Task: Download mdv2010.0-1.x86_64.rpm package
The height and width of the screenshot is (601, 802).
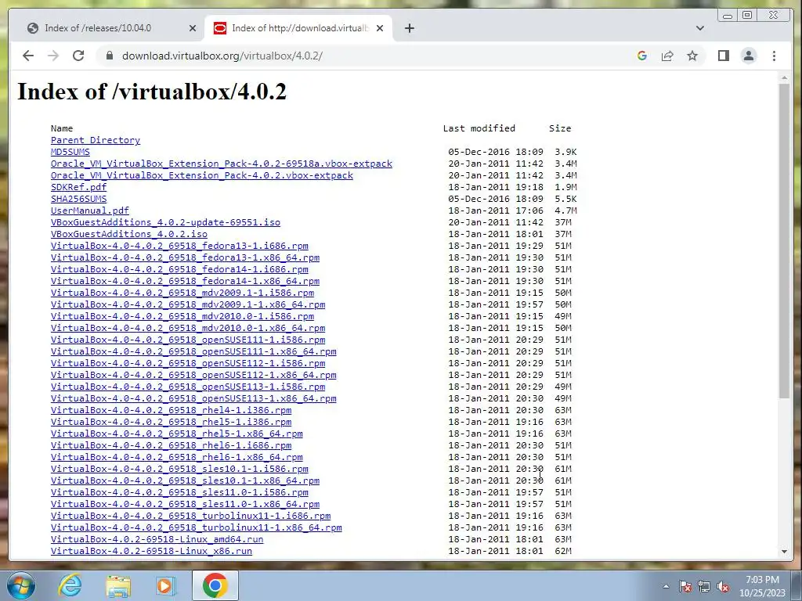Action: coord(188,328)
